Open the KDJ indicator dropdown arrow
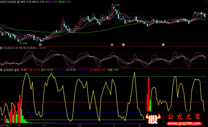The image size is (208, 127). coord(2,48)
